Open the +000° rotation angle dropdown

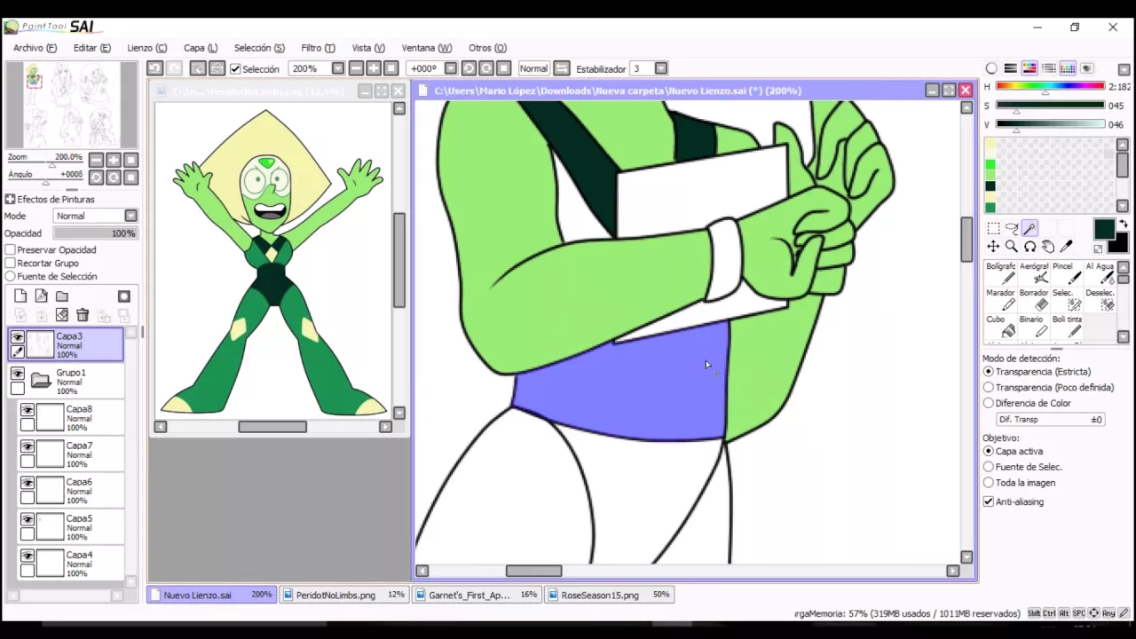[451, 68]
